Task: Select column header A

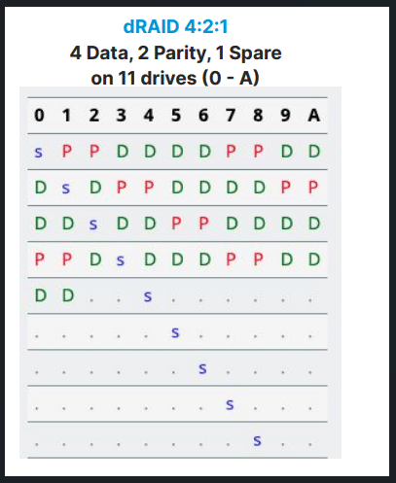Action: pyautogui.click(x=313, y=116)
